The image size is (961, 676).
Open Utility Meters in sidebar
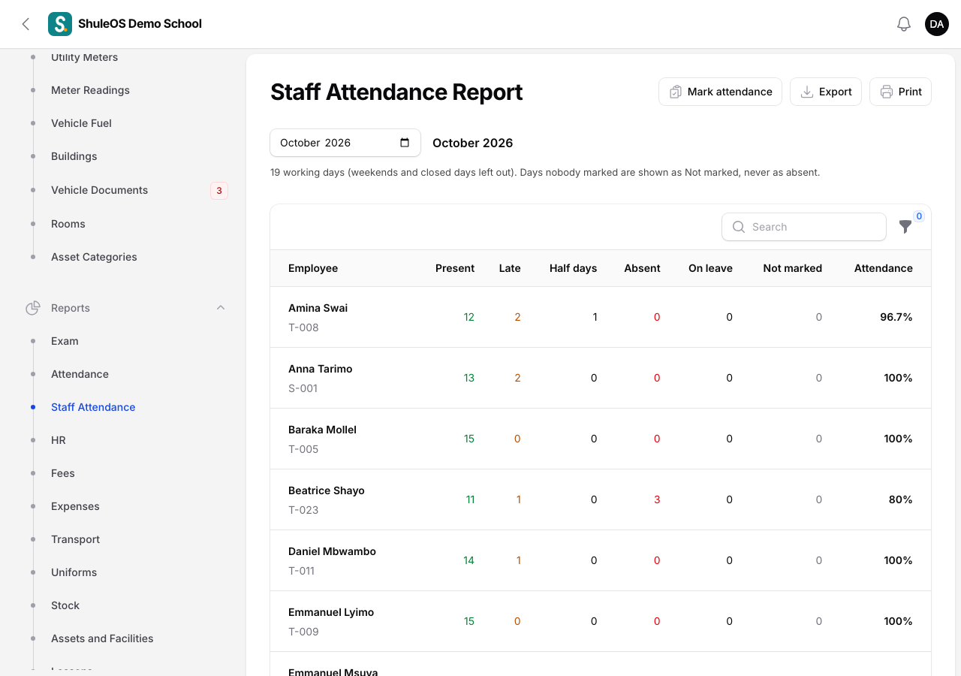(84, 57)
